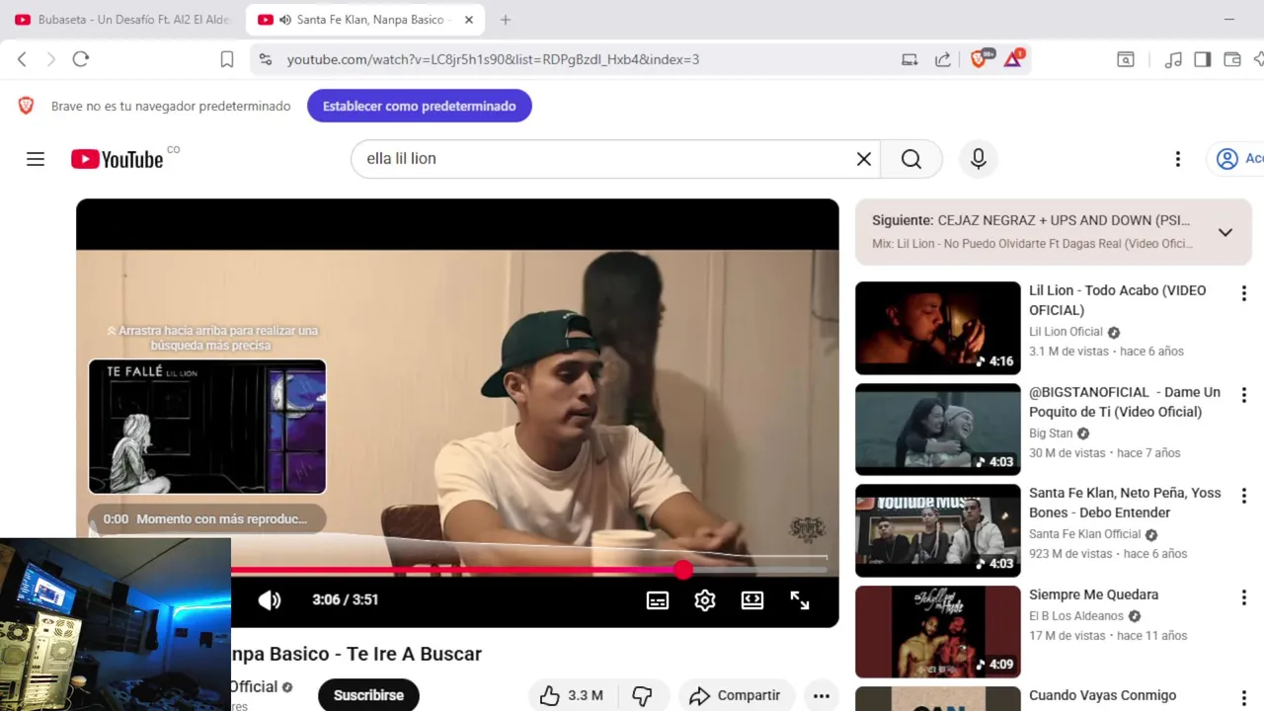Viewport: 1264px width, 711px height.
Task: Toggle subtitles on the video
Action: click(658, 599)
